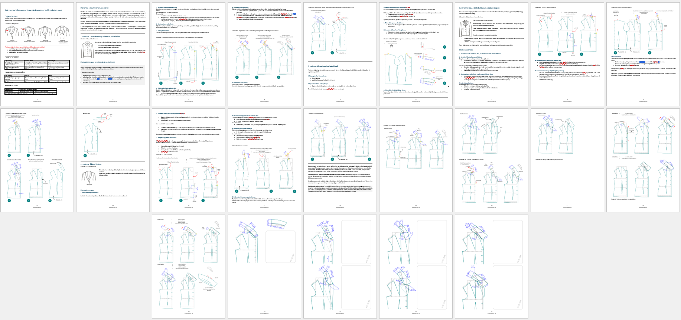The width and height of the screenshot is (681, 320).
Task: Click the blue highlighted word atop page 4
Action: coord(235,7)
